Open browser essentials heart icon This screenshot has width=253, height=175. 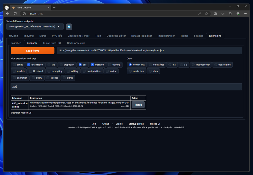point(238,14)
